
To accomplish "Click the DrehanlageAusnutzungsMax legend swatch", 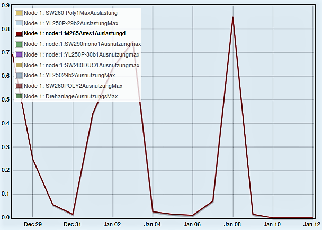I will pyautogui.click(x=19, y=96).
